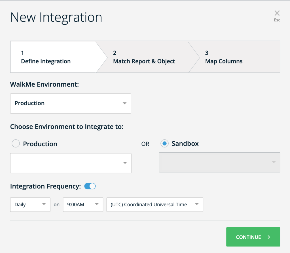Select the Production environment radio button
Screen dimensions: 290x253
point(16,144)
